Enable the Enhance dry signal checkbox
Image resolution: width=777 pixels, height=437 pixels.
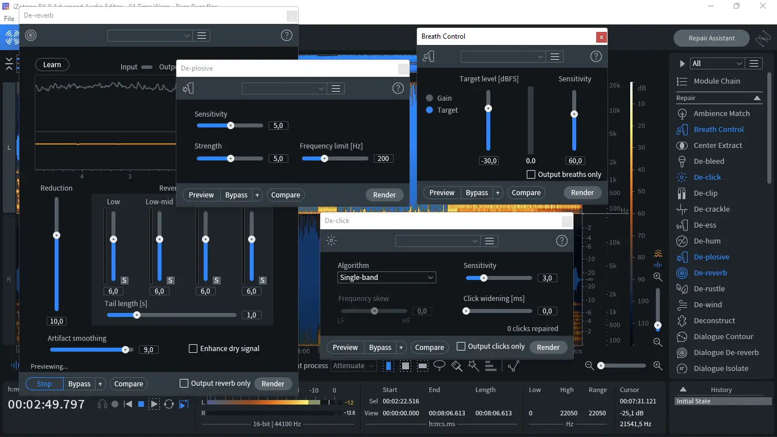tap(193, 348)
